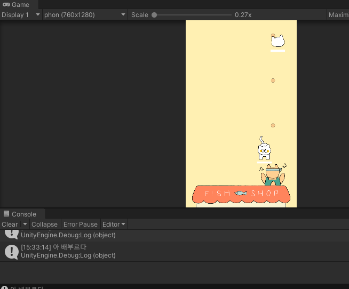Toggle Error Pause in the Console

(x=81, y=224)
